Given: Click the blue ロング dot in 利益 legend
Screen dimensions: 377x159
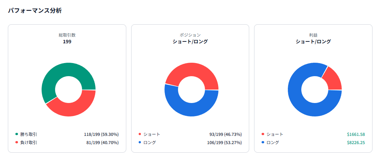Looking at the screenshot, I should [263, 142].
